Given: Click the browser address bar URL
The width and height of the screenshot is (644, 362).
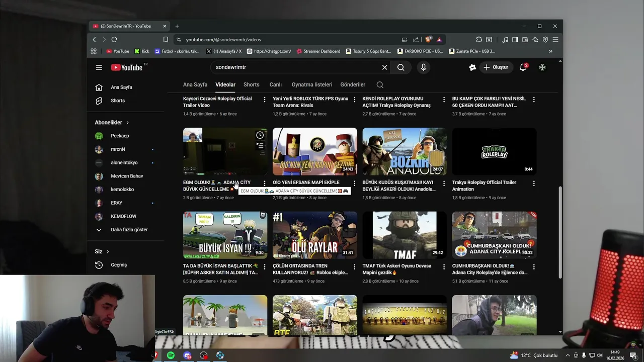Looking at the screenshot, I should [x=223, y=40].
